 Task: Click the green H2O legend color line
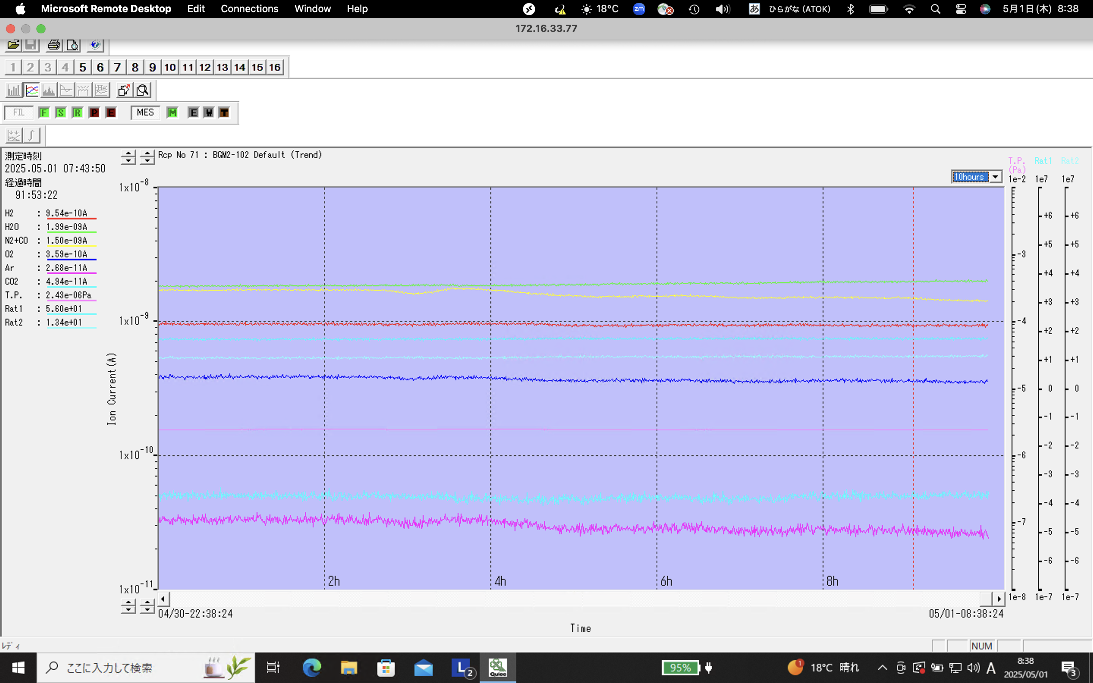(x=71, y=232)
